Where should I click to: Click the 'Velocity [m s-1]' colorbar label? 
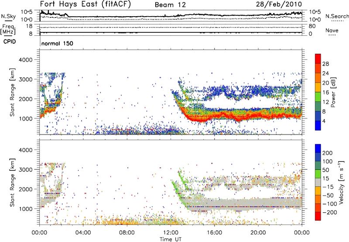click(x=341, y=182)
